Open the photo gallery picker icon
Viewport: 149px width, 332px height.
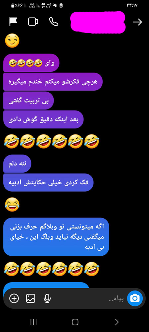pyautogui.click(x=30, y=298)
